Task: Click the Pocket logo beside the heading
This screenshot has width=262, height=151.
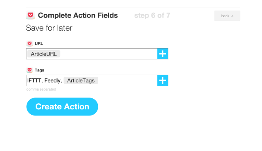Action: [x=30, y=16]
